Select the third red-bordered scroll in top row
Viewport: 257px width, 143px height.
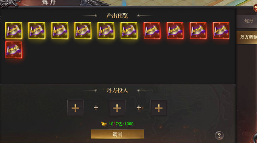(x=198, y=31)
